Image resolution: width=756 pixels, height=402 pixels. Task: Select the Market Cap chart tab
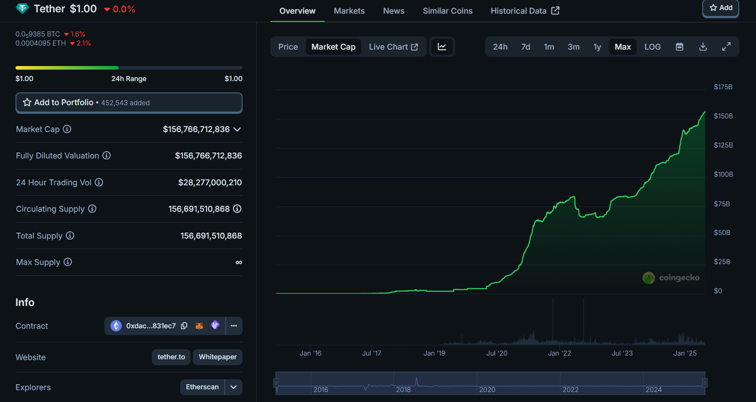tap(333, 47)
